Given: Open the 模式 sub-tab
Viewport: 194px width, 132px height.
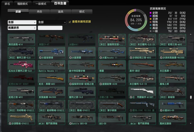Looking at the screenshot, I should pos(82,12).
